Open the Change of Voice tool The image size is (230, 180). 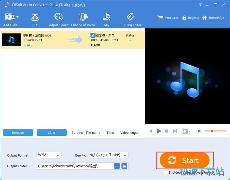[83, 20]
